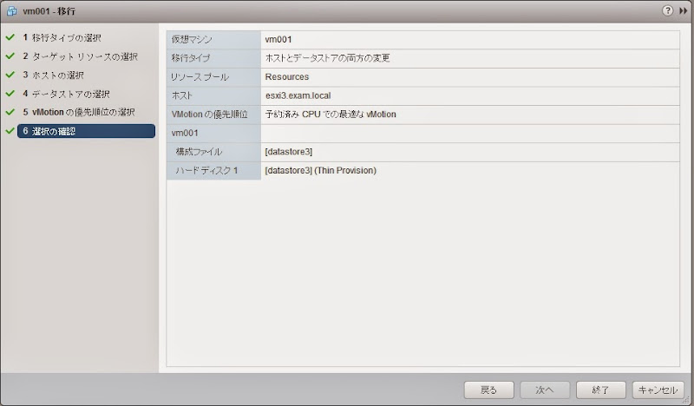Select the ホストとデータストアの両方の変更 value
The image size is (694, 406).
coord(327,58)
